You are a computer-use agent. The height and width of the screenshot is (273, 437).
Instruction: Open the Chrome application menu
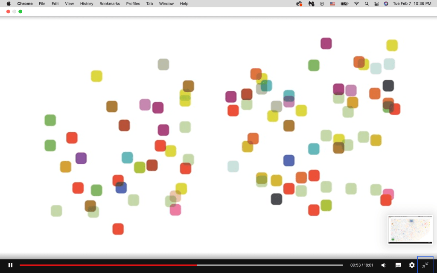[25, 3]
